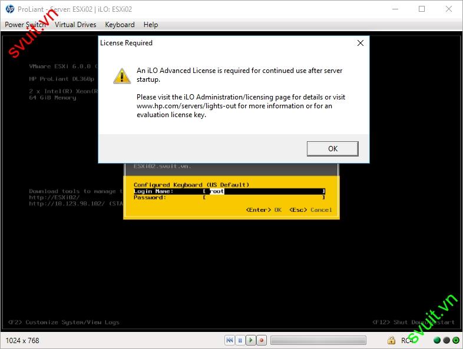This screenshot has height=349, width=463.
Task: Close the License Required dialog
Action: click(361, 43)
